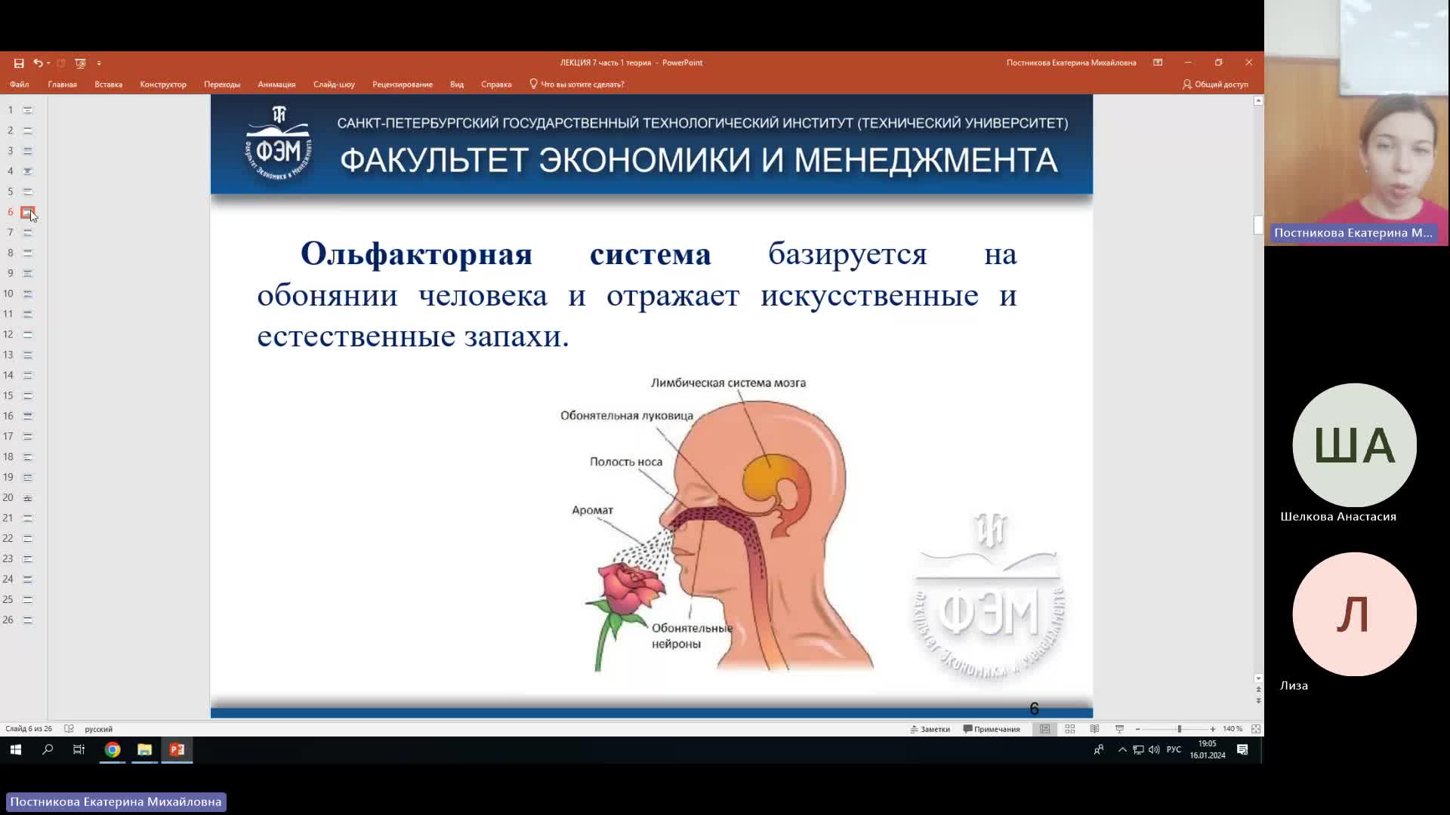Toggle the Примечания comments pane
Viewport: 1450px width, 815px height.
[992, 729]
